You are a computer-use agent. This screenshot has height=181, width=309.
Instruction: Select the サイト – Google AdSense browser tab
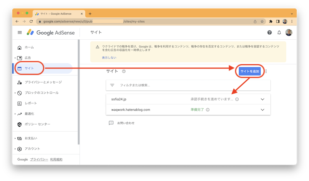coord(59,14)
